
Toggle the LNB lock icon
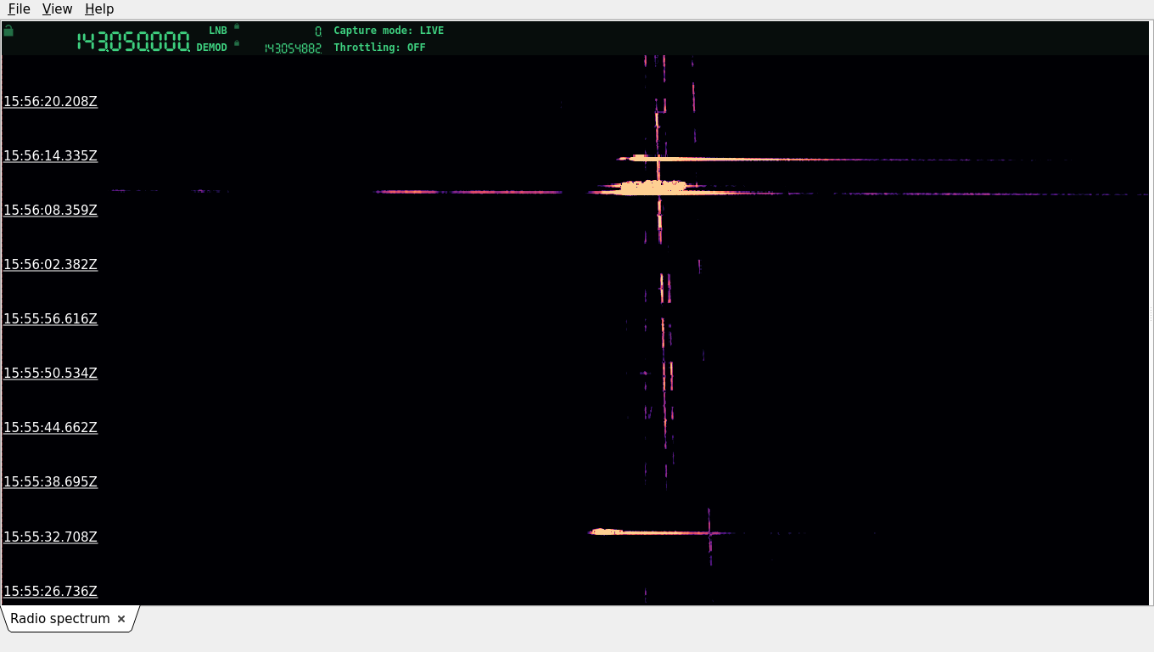(237, 26)
